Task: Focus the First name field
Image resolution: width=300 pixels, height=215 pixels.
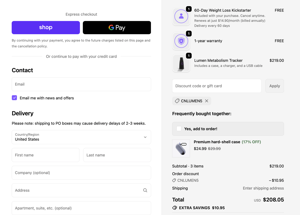Action: click(x=45, y=155)
